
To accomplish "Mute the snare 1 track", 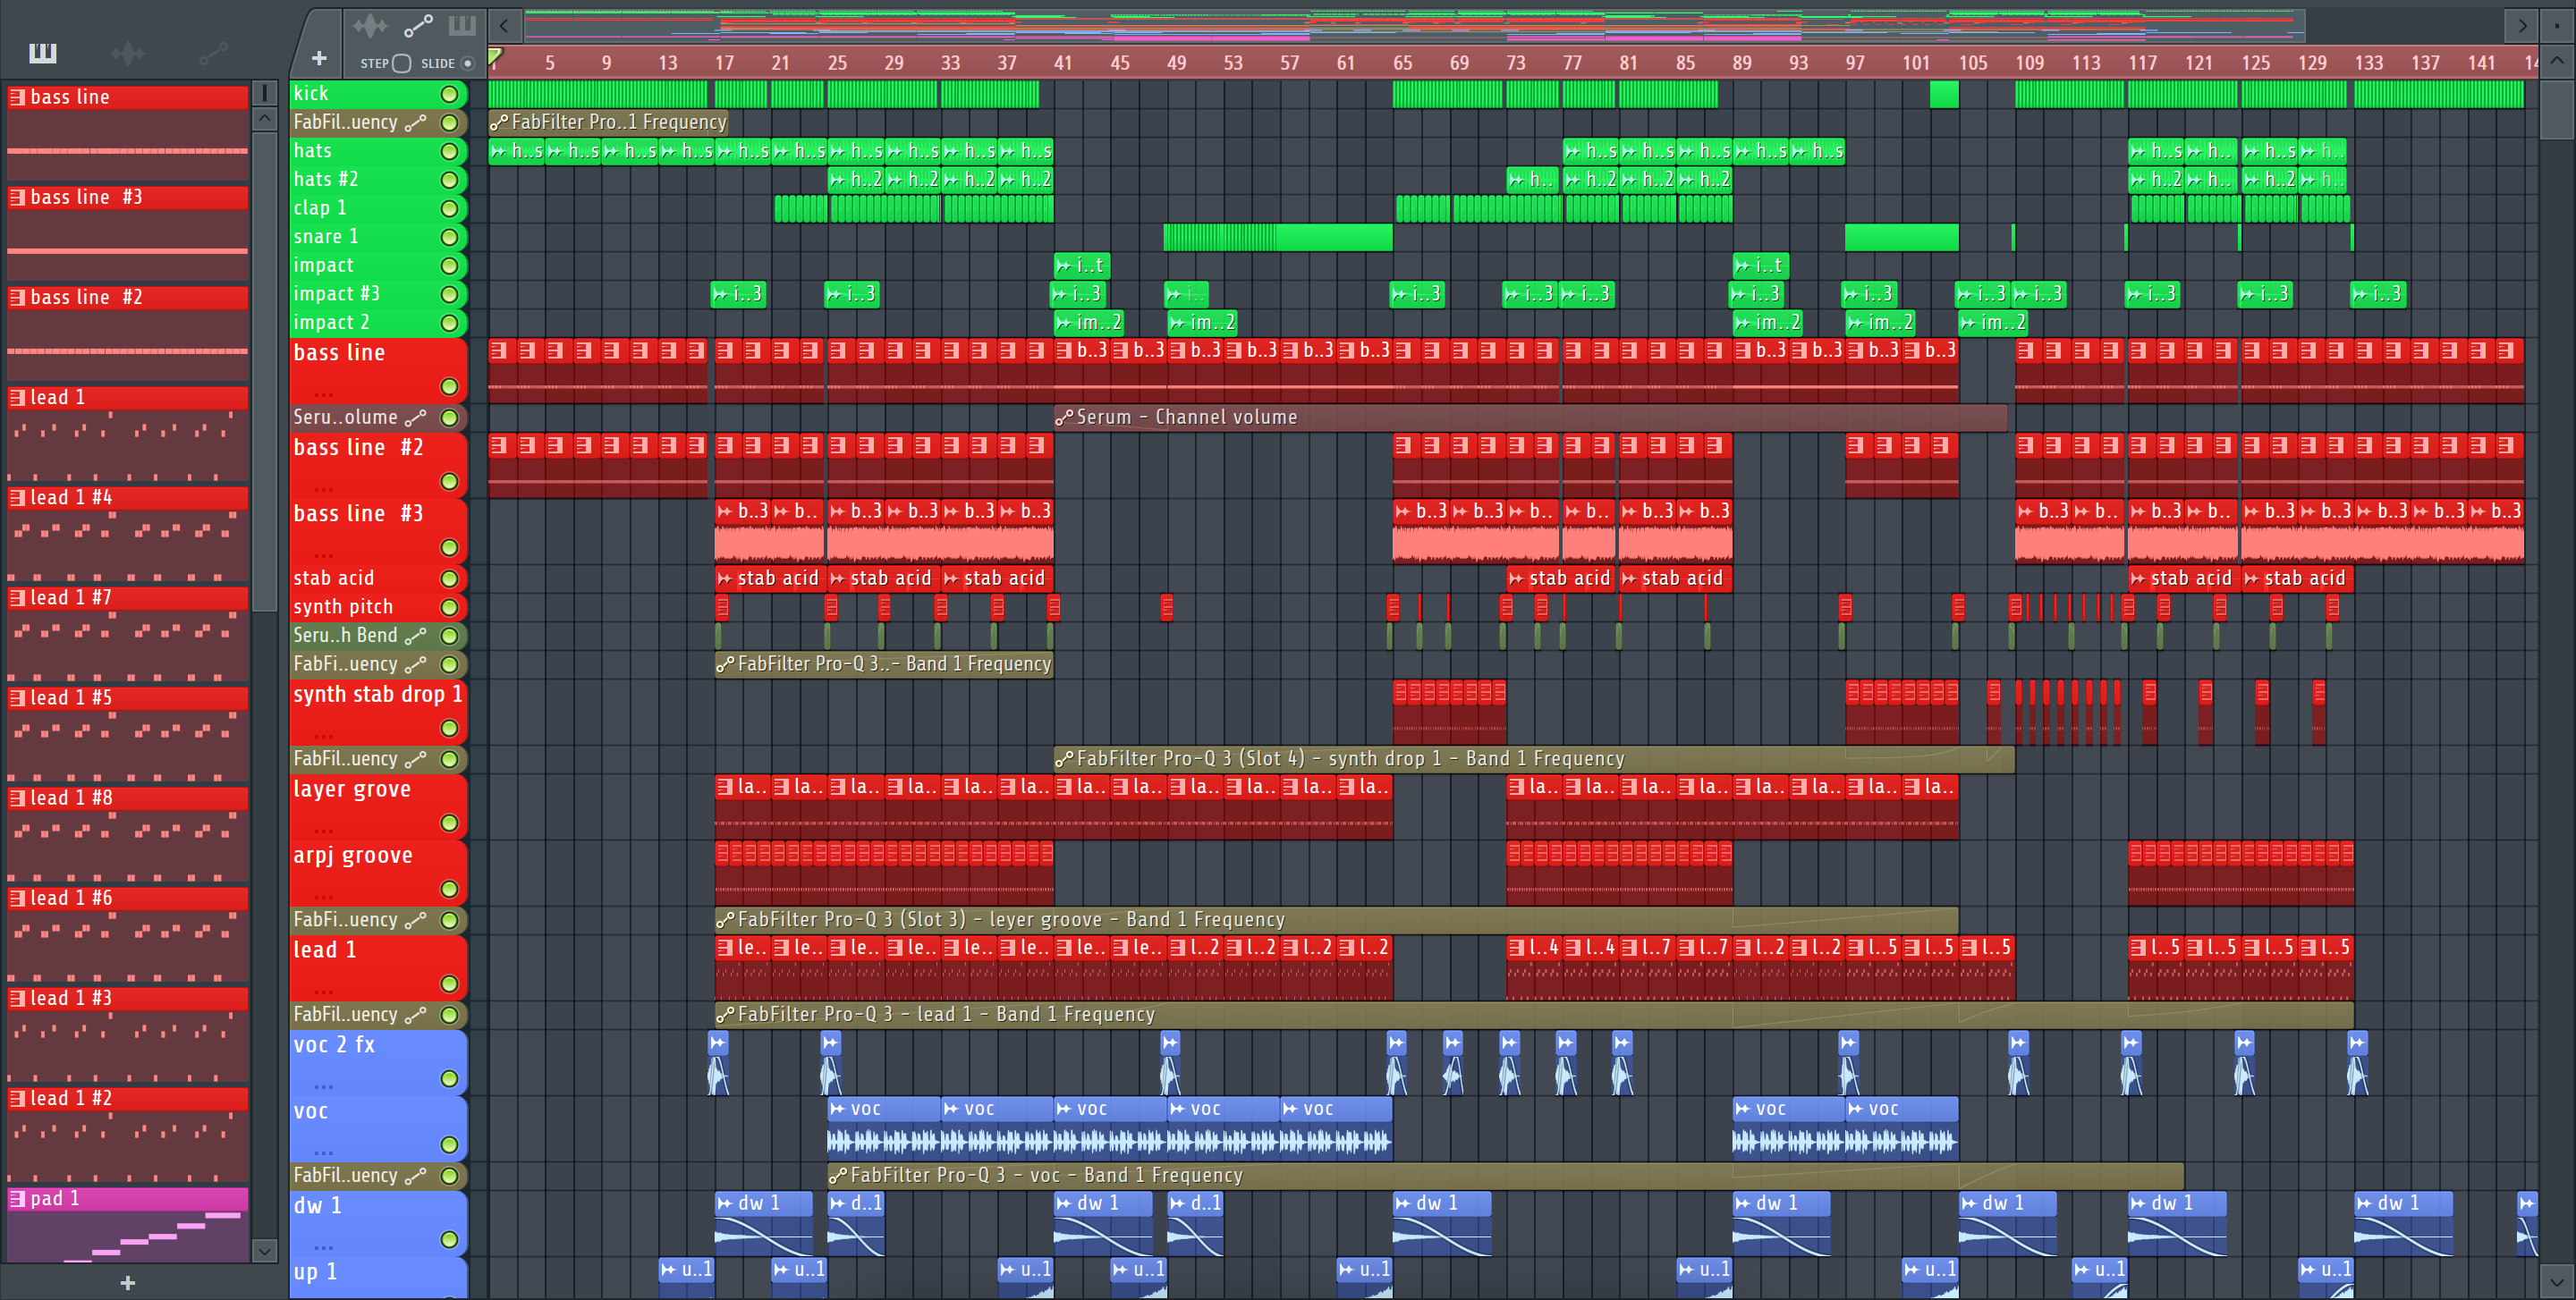I will pos(450,238).
